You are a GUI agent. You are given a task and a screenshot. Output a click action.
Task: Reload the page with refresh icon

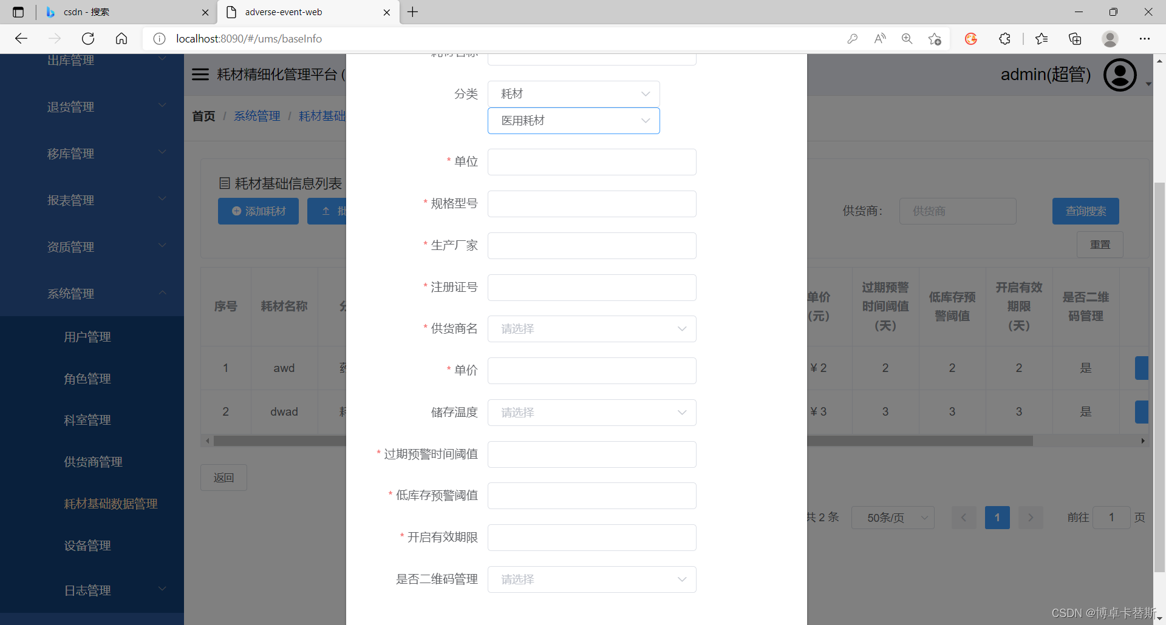pyautogui.click(x=88, y=39)
